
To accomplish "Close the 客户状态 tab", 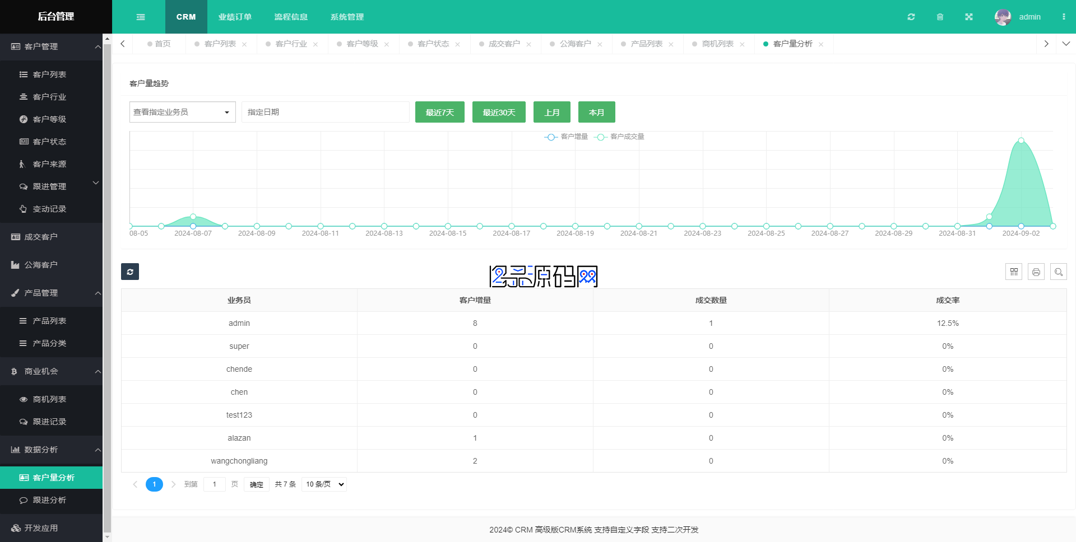I will click(458, 44).
